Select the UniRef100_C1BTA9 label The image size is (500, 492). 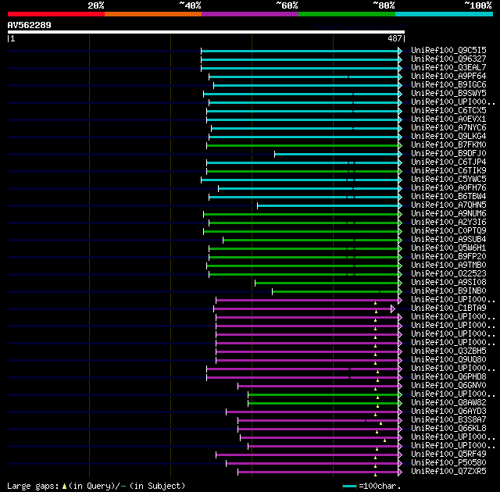pyautogui.click(x=448, y=308)
